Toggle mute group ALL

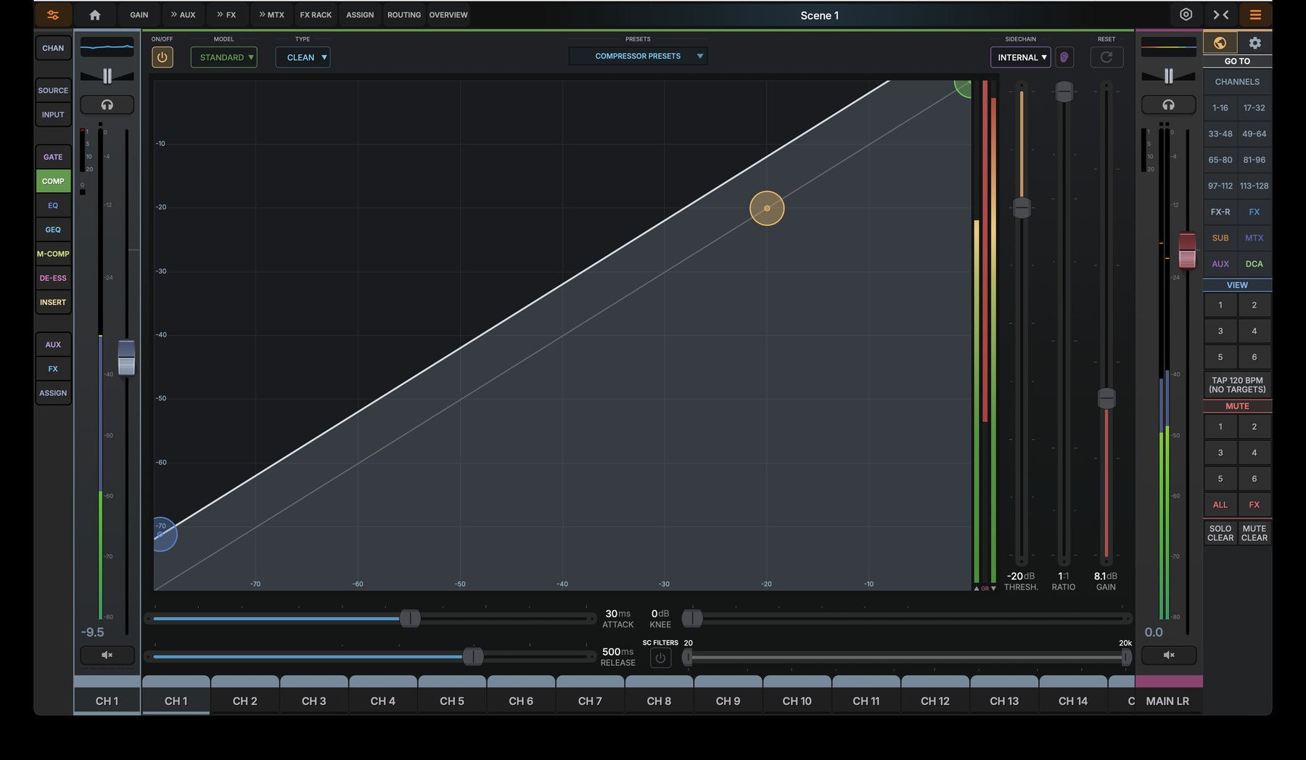tap(1220, 505)
